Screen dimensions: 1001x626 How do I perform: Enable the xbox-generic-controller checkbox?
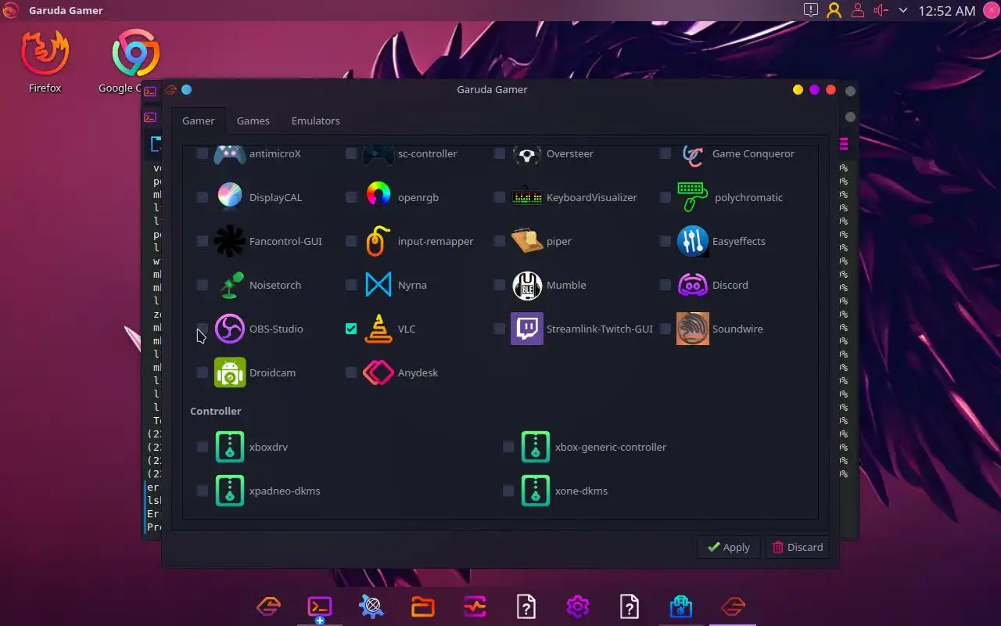[x=508, y=447]
